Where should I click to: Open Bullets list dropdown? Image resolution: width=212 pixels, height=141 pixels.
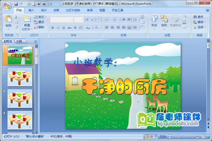pyautogui.click(x=108, y=20)
